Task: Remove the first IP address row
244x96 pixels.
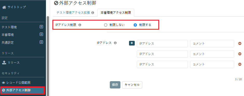Action: 240,43
